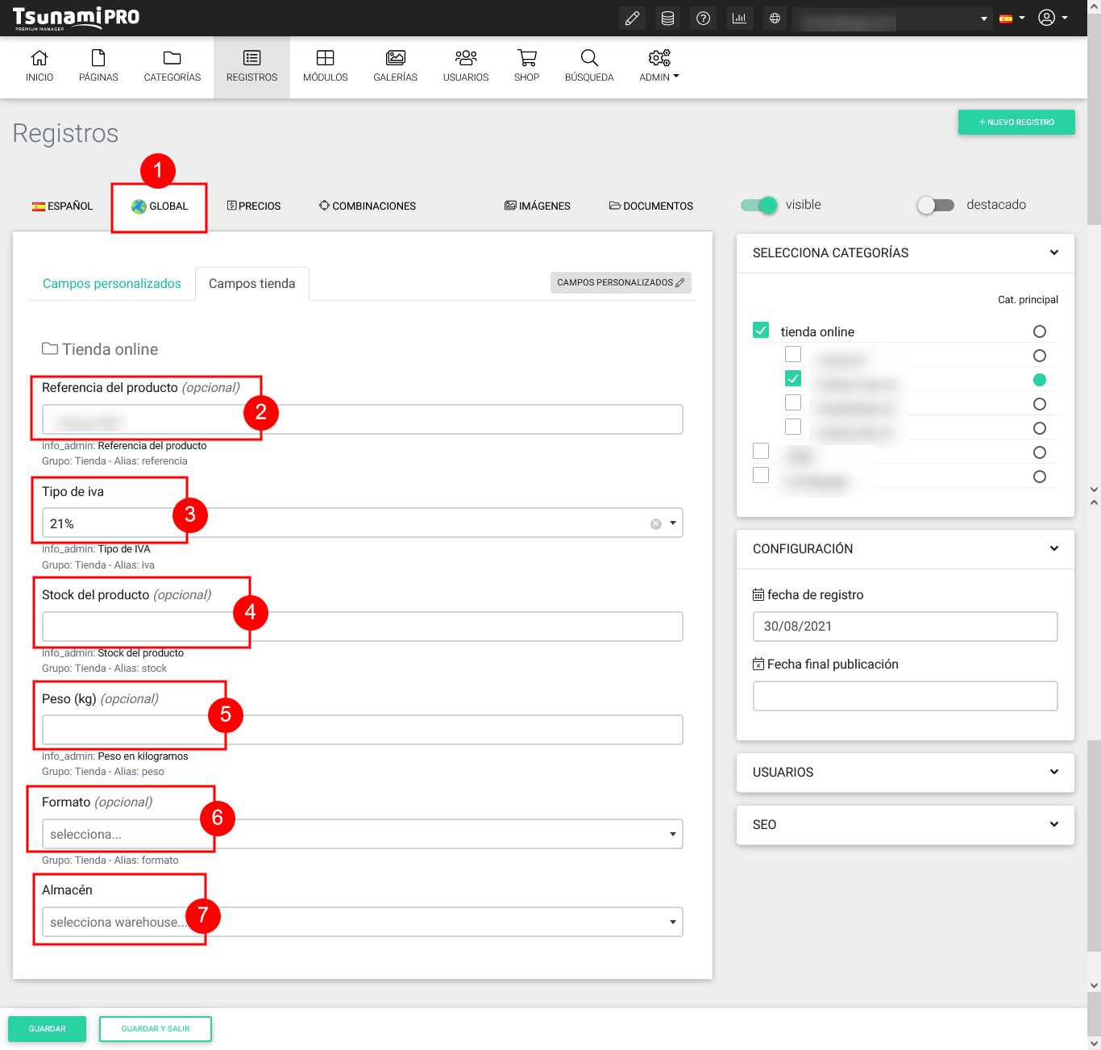
Task: Open the Shop cart section
Action: [x=526, y=66]
